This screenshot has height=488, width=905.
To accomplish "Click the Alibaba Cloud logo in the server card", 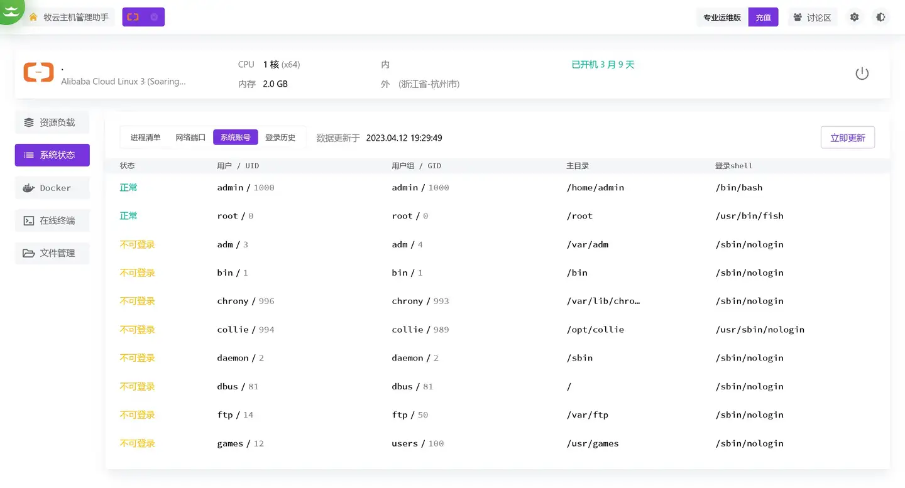I will coord(38,73).
